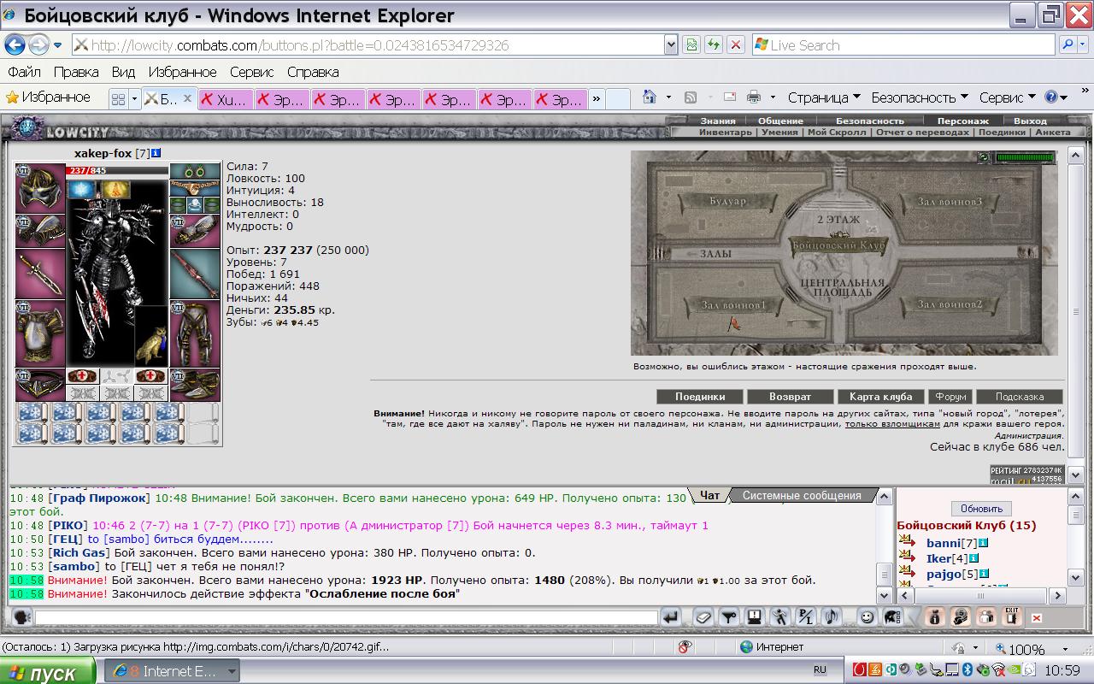This screenshot has width=1094, height=684.
Task: Select the dagger weapon slot
Action: pos(40,274)
